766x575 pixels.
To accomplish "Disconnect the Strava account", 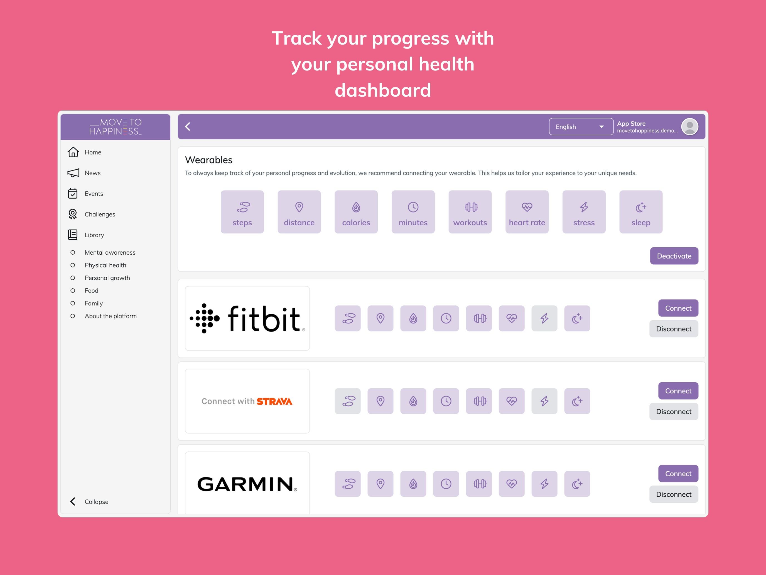I will click(x=674, y=412).
